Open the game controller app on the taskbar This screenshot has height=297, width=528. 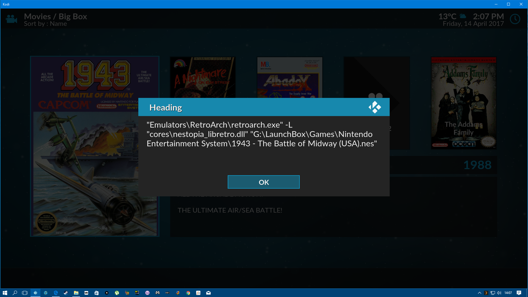(x=158, y=293)
